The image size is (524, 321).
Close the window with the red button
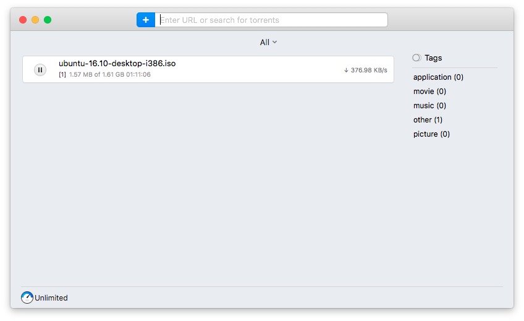click(x=23, y=20)
